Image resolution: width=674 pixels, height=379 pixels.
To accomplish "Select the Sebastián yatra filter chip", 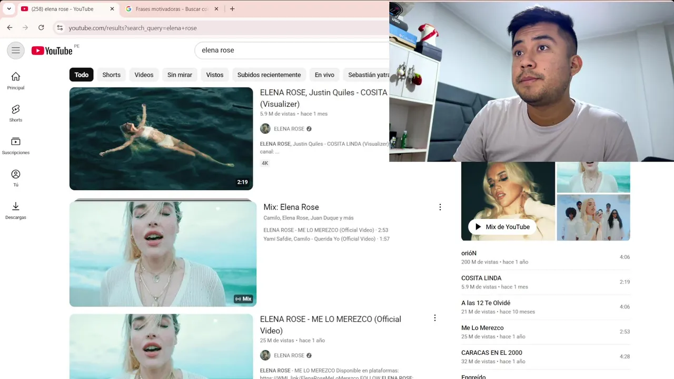I will tap(366, 75).
